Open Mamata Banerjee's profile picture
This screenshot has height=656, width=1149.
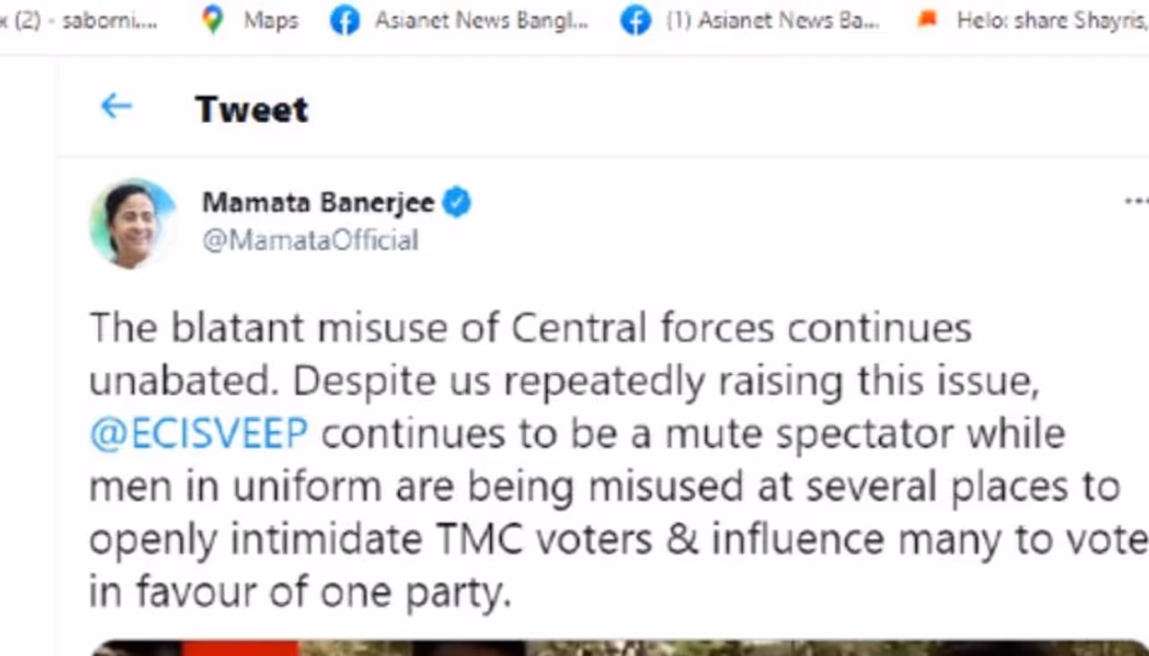132,223
